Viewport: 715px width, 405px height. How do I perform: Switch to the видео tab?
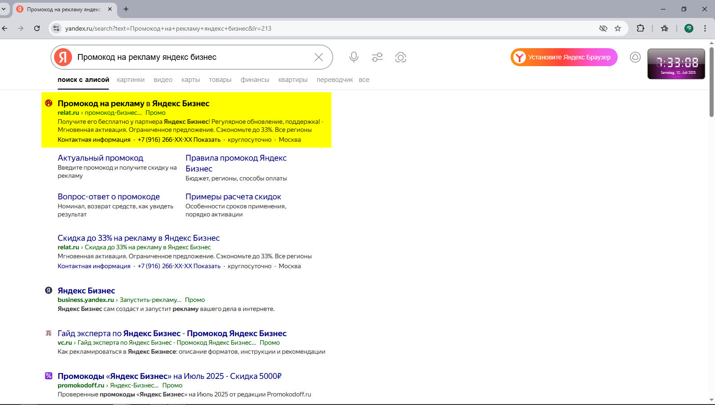tap(163, 80)
